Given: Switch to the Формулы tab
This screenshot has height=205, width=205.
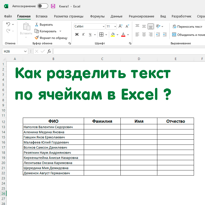Looking at the screenshot, I should coord(97,16).
